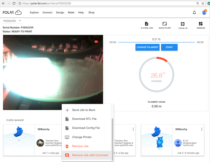Click comment icon beside Remove Job with Comment
Image resolution: width=210 pixels, height=162 pixels.
[67, 155]
